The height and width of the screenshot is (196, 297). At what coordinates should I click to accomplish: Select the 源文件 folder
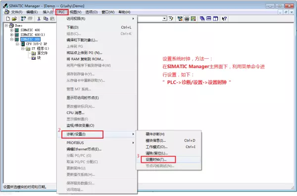point(42,53)
